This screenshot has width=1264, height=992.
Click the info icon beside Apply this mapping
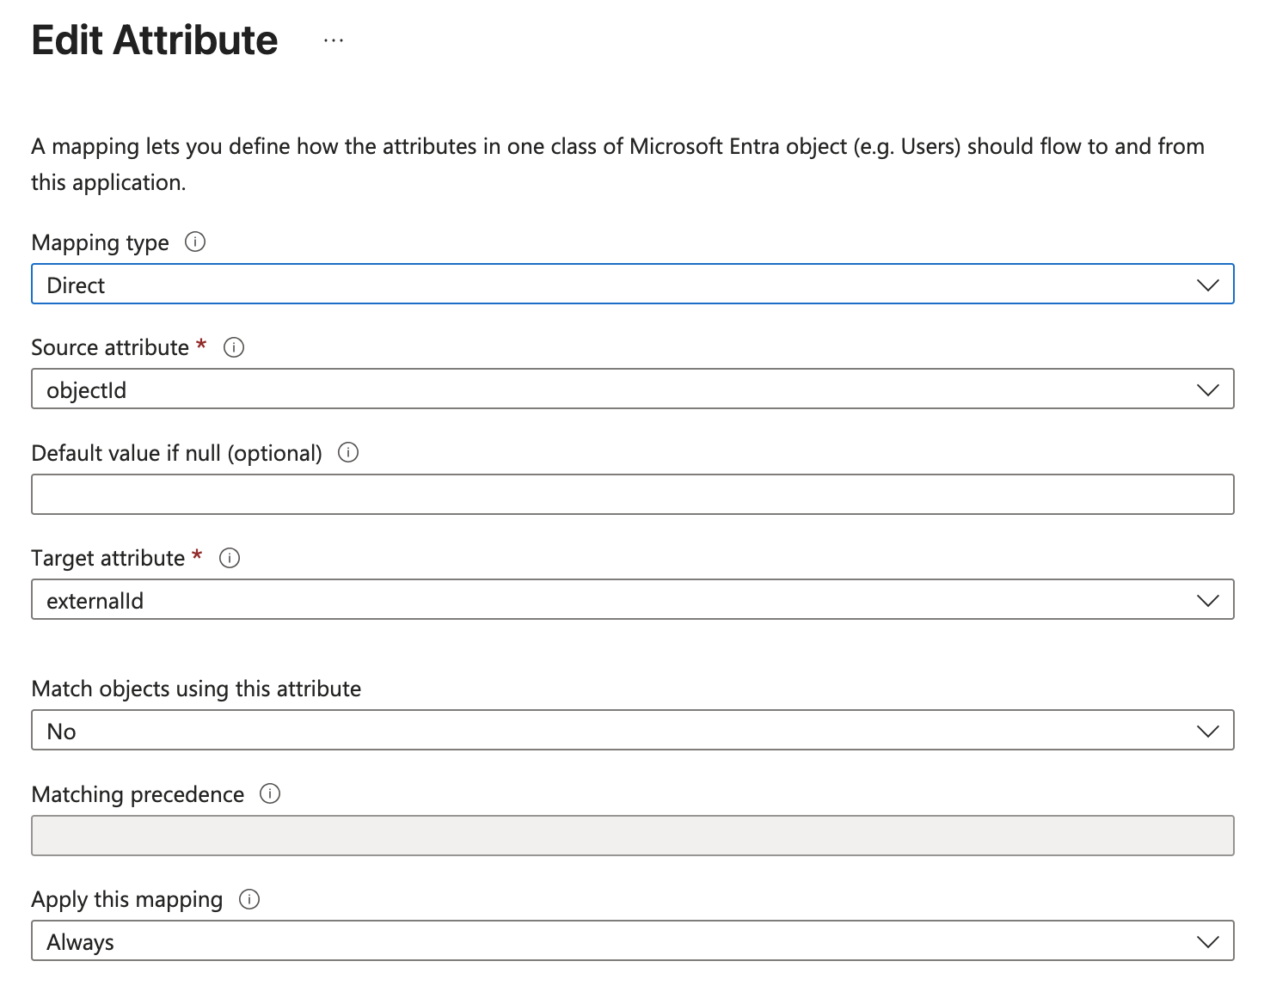pyautogui.click(x=249, y=899)
